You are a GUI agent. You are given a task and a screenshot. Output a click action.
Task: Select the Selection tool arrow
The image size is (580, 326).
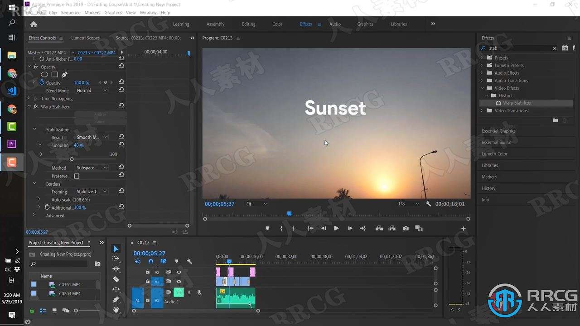(x=116, y=249)
